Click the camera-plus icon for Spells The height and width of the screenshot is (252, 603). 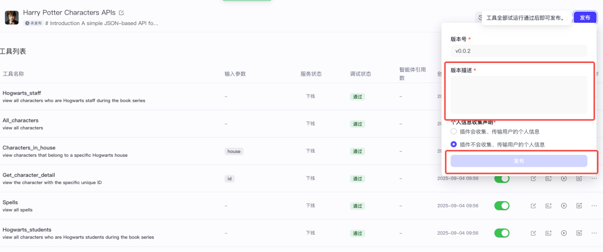[x=579, y=206]
